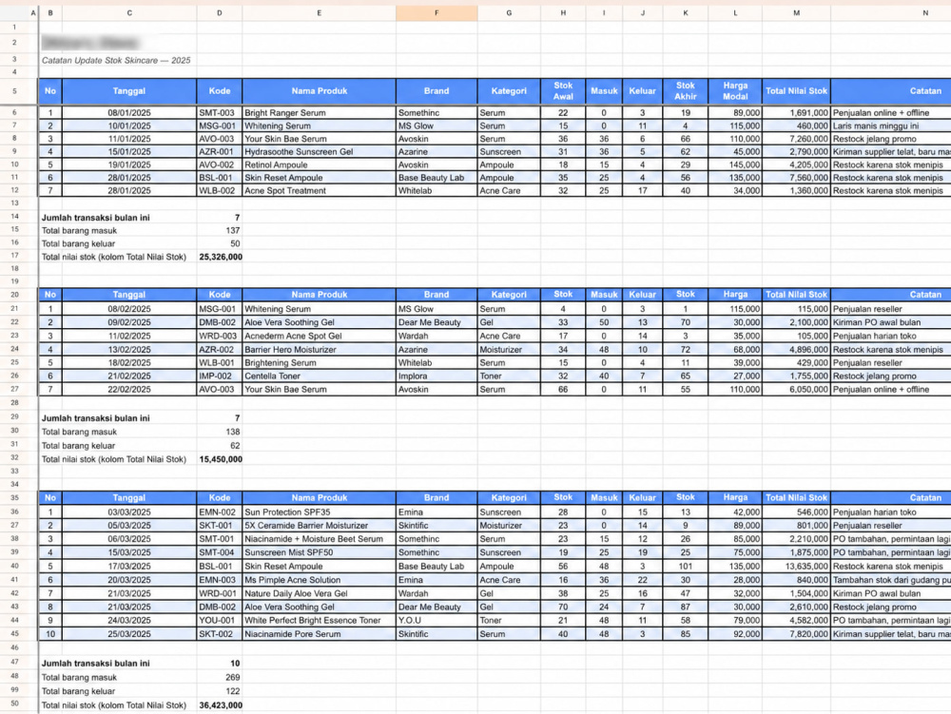Click 'Total barang masuk' value 137
Image resolution: width=951 pixels, height=714 pixels.
coord(233,230)
